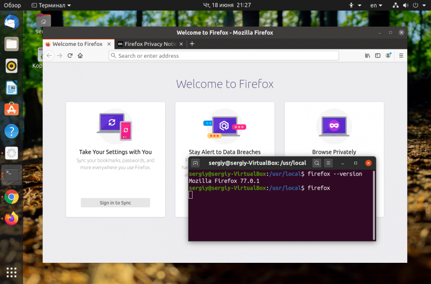This screenshot has height=284, width=431.
Task: Open Settings gear icon in dock
Action: click(11, 153)
